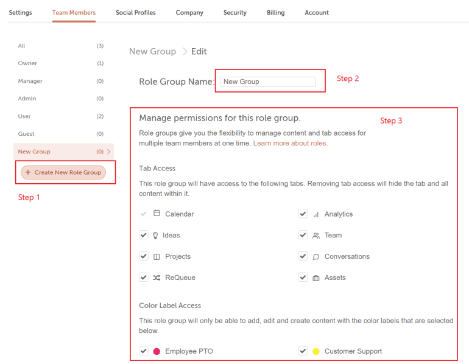Open the Billing tab

pos(275,13)
